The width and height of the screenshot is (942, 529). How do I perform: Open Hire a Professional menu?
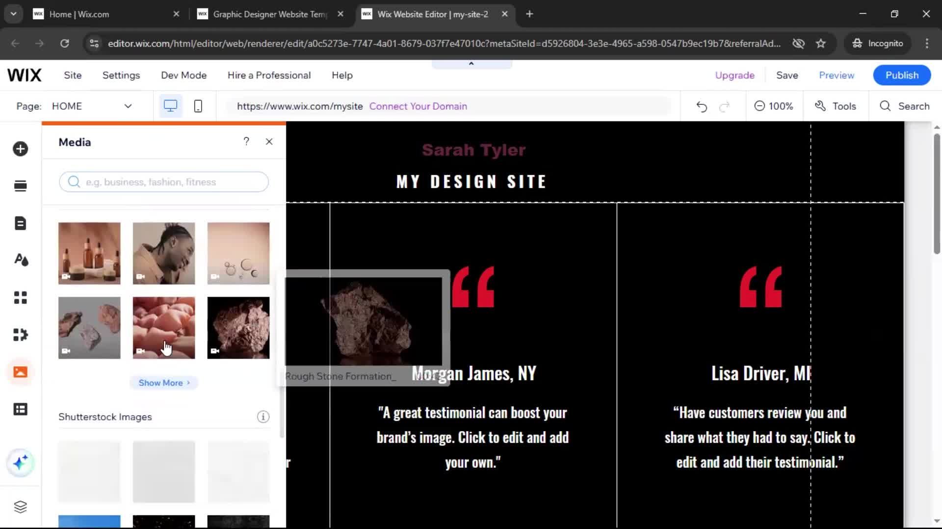click(x=269, y=75)
